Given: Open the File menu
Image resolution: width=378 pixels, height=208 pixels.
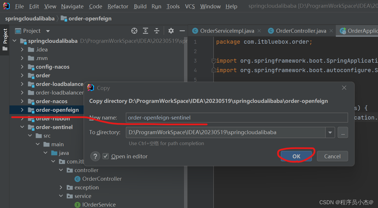Looking at the screenshot, I should [20, 6].
